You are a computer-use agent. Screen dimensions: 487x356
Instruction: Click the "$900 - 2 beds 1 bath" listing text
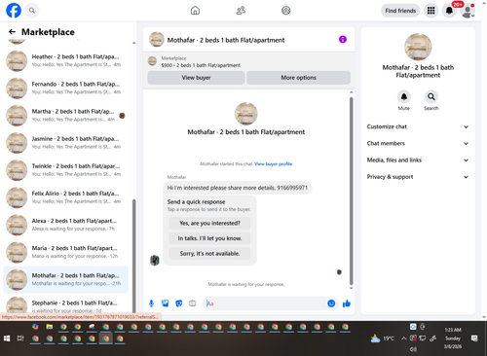point(201,65)
